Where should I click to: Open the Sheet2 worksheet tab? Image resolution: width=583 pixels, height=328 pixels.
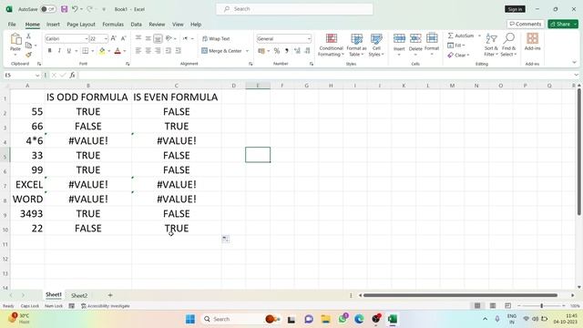tap(79, 295)
